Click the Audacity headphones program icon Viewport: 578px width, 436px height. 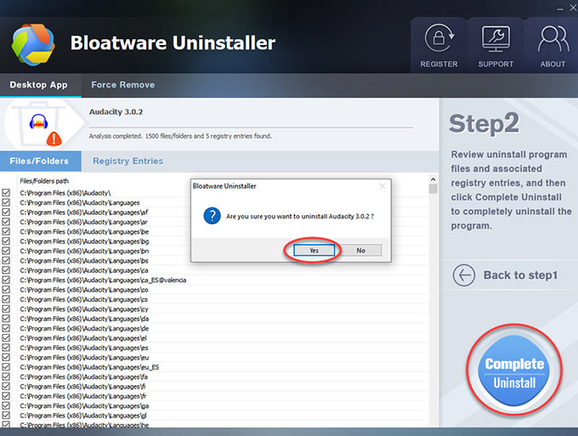pyautogui.click(x=38, y=122)
